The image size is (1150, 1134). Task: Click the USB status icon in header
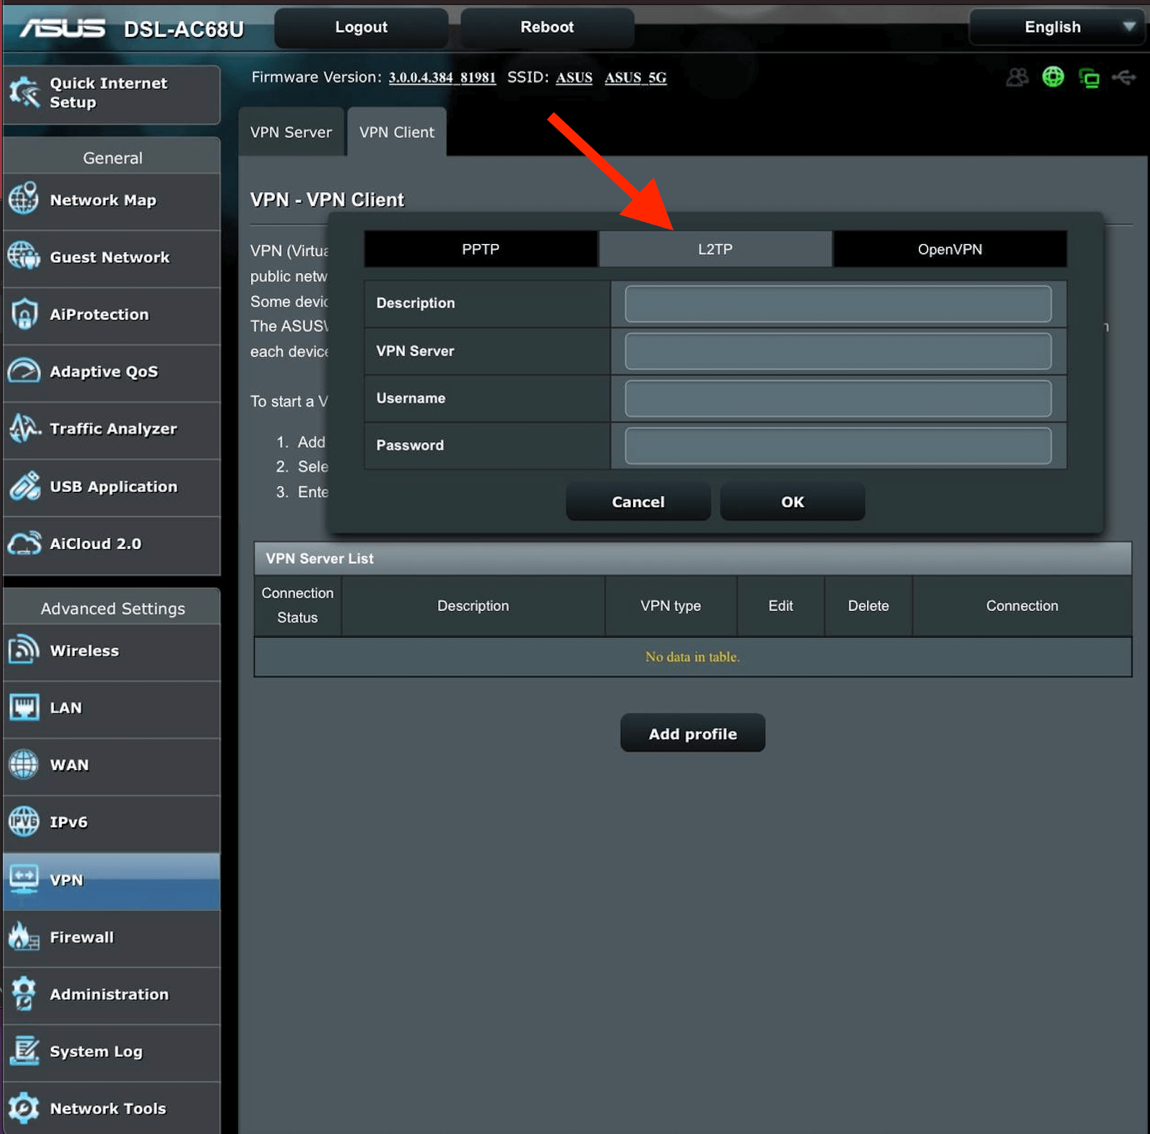click(1124, 77)
